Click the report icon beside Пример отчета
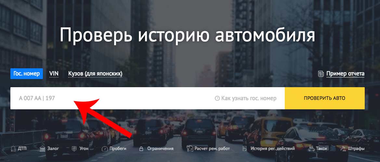 [321, 74]
